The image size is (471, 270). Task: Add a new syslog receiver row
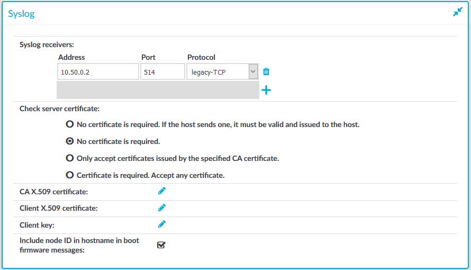coord(266,90)
